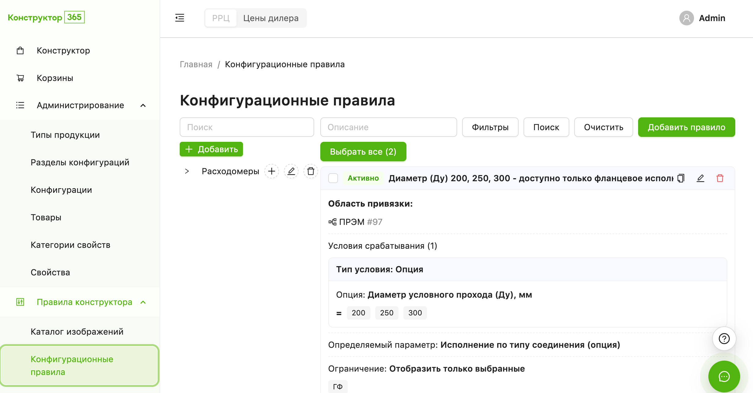The image size is (753, 393).
Task: Click the cart icon beside Корзины
Action: pyautogui.click(x=20, y=78)
